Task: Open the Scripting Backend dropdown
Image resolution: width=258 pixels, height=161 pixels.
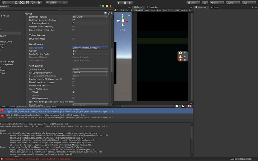Action: click(90, 69)
